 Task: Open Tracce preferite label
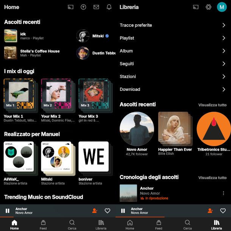click(136, 25)
